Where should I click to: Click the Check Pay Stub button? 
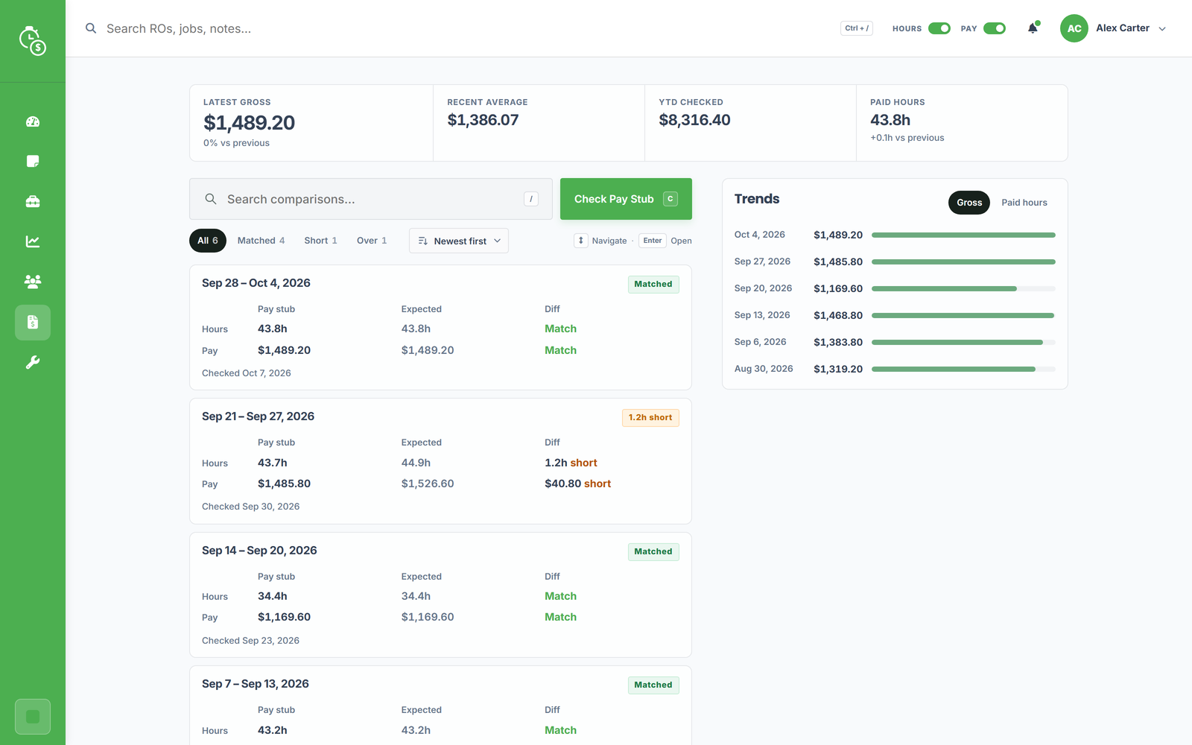click(626, 199)
